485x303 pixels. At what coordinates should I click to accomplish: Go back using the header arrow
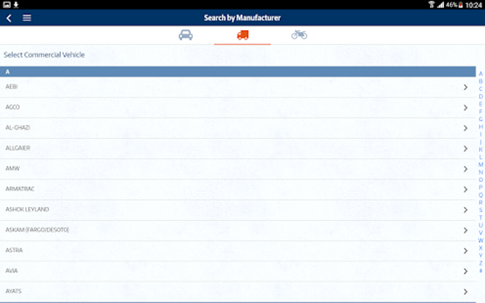(x=9, y=18)
